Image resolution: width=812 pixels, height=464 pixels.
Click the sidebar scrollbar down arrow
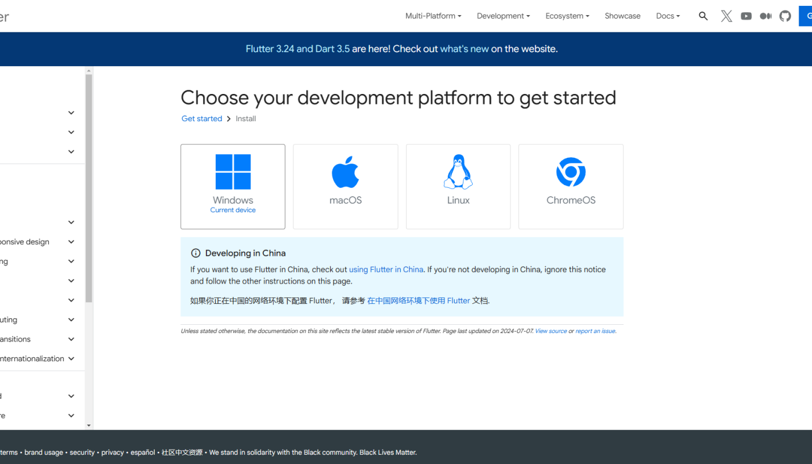click(89, 426)
